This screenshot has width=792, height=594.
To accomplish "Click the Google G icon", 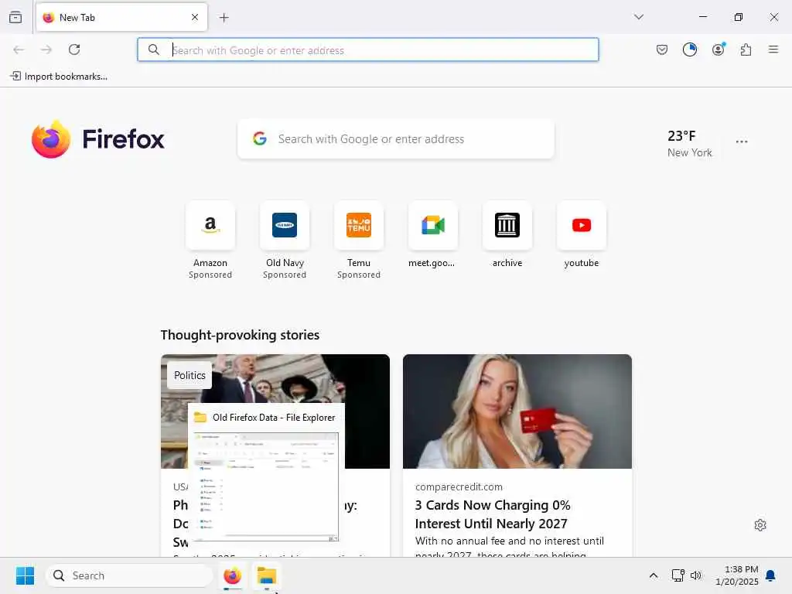I will (260, 138).
